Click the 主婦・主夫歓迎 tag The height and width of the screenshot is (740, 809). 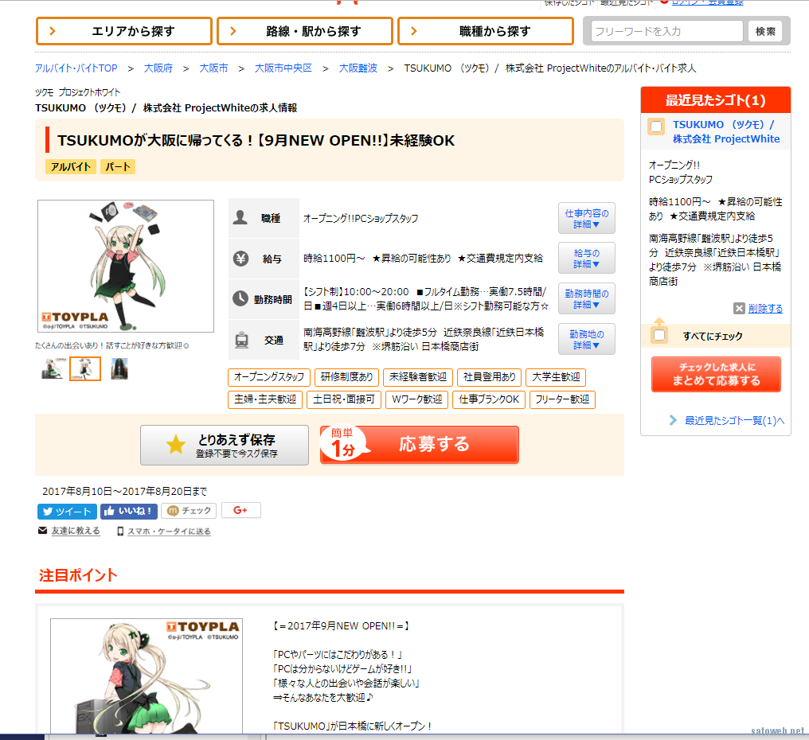pos(265,399)
